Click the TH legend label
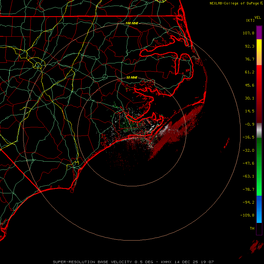The width and height of the screenshot is (264, 264). point(252,228)
